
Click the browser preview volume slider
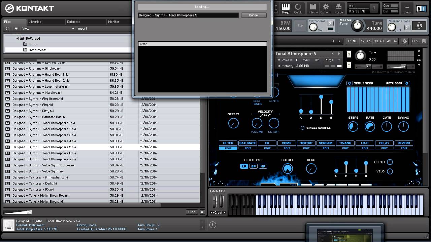(x=18, y=212)
